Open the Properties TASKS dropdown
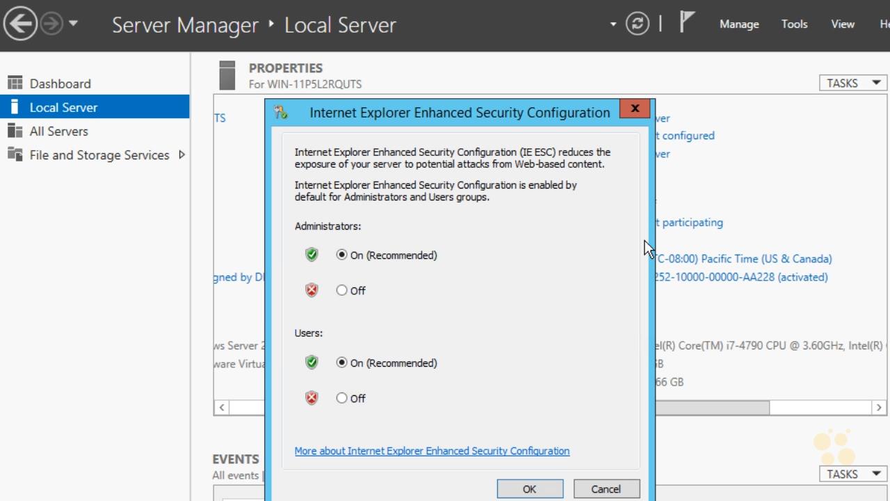Image resolution: width=890 pixels, height=501 pixels. pyautogui.click(x=852, y=83)
